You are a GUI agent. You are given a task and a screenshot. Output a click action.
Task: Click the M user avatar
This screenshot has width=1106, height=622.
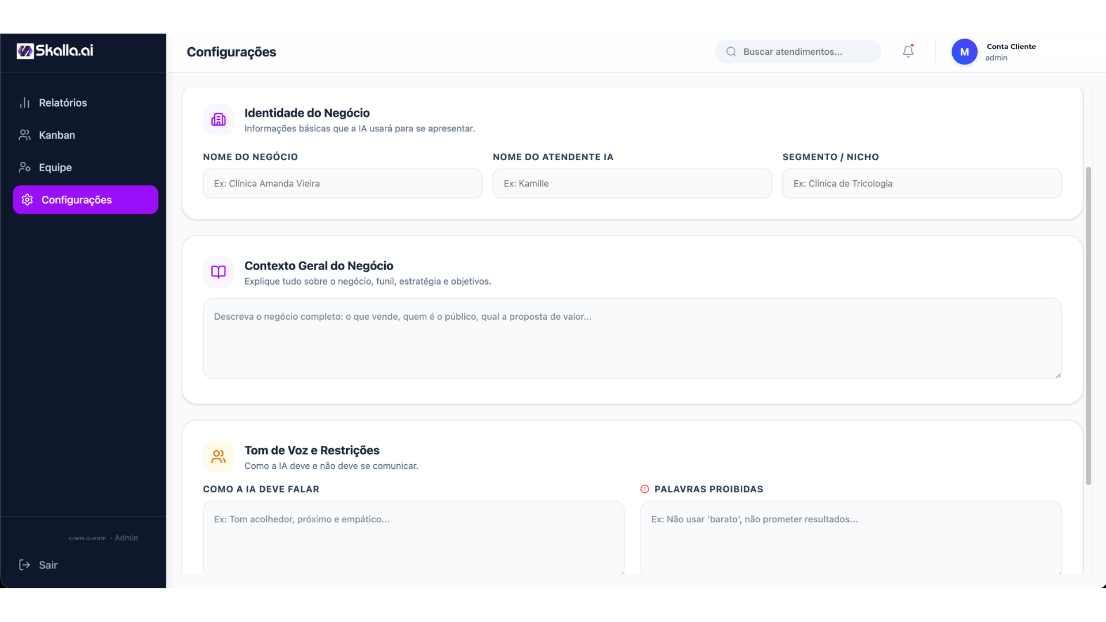click(x=964, y=52)
